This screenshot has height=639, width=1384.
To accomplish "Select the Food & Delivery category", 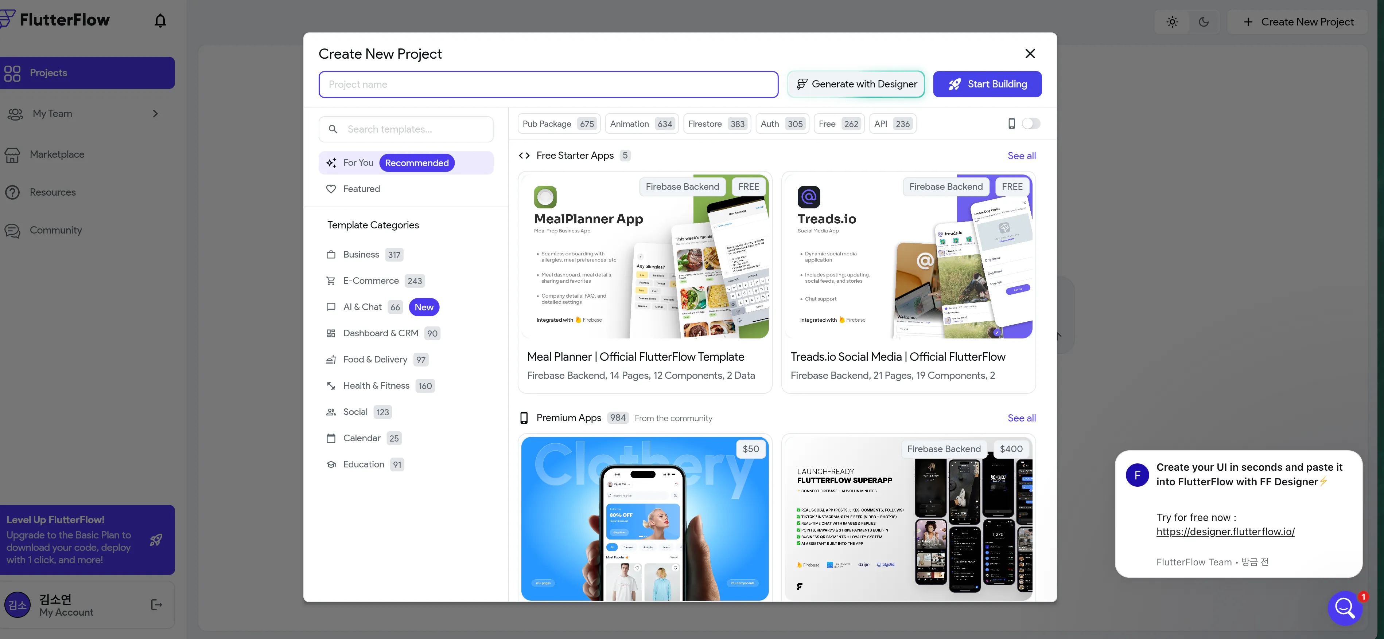I will 377,360.
